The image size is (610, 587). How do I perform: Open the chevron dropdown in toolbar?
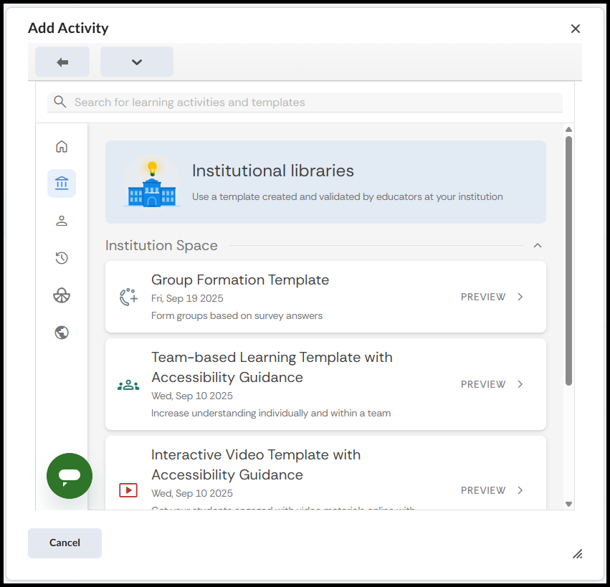(x=137, y=62)
